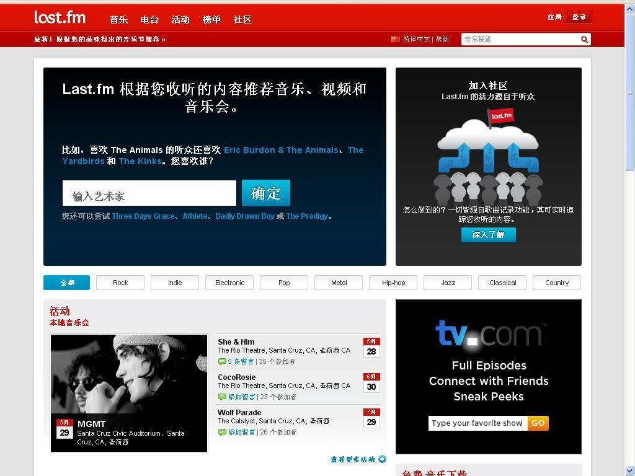Click the China flag language icon
Image resolution: width=635 pixels, height=476 pixels.
coord(395,39)
